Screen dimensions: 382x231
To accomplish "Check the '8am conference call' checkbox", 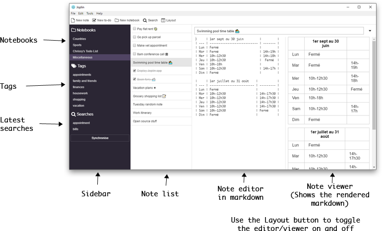I will pos(134,54).
